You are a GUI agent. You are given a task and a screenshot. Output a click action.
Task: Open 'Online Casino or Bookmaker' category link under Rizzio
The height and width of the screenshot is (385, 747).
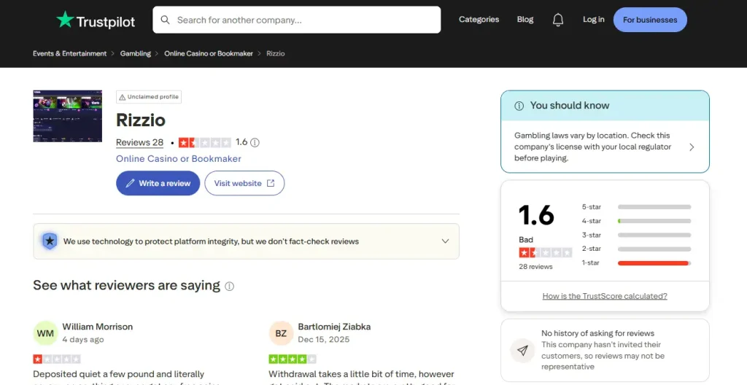pos(179,159)
